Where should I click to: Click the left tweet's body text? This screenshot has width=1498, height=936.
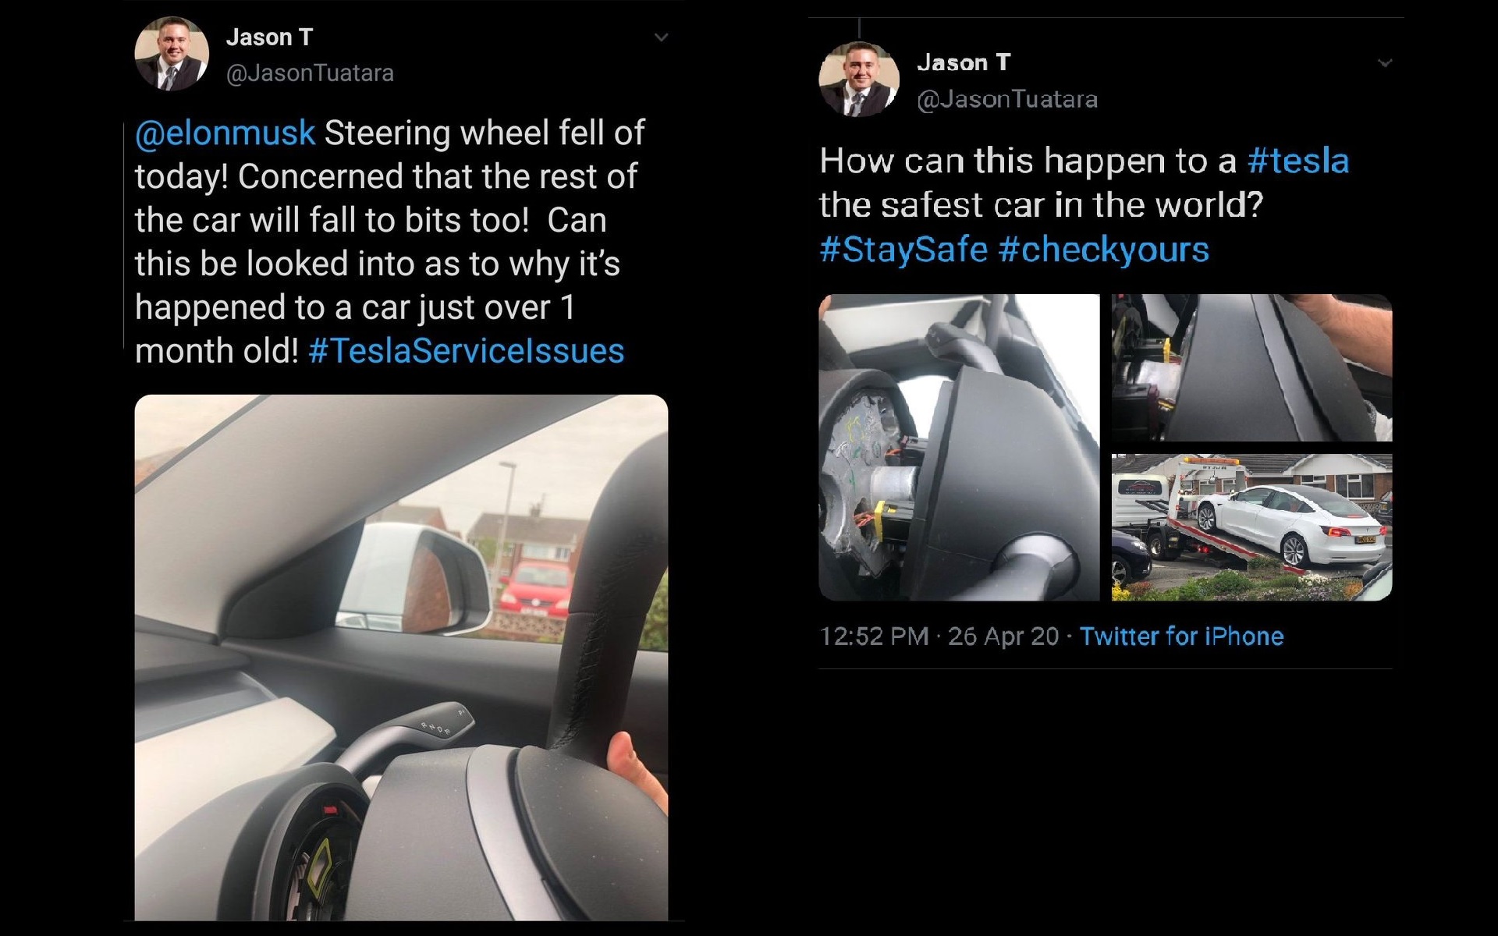390,242
